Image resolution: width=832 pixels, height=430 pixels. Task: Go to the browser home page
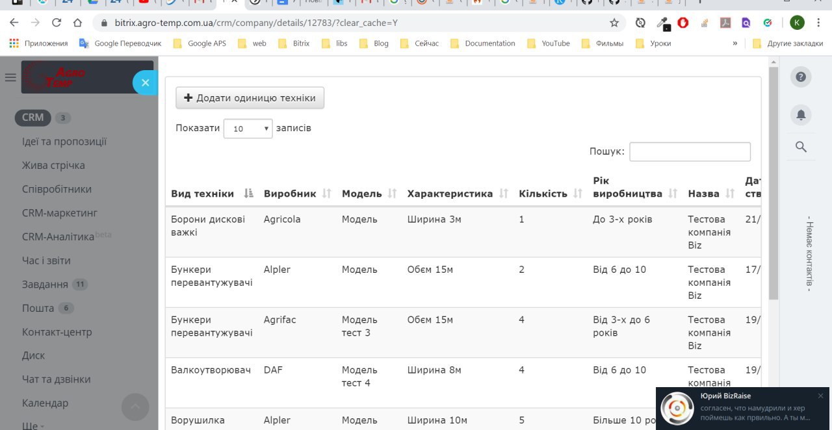[x=77, y=23]
